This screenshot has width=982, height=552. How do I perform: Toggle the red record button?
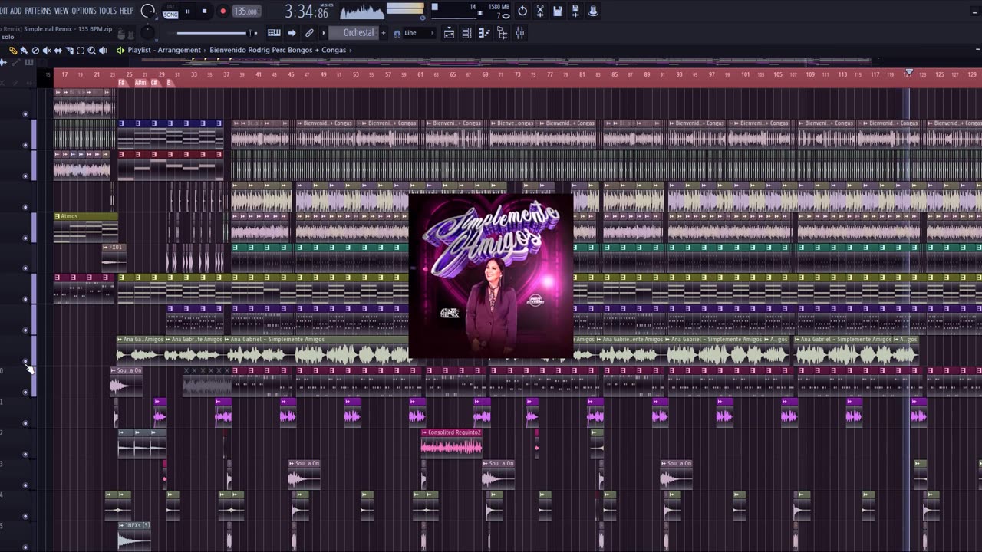222,11
